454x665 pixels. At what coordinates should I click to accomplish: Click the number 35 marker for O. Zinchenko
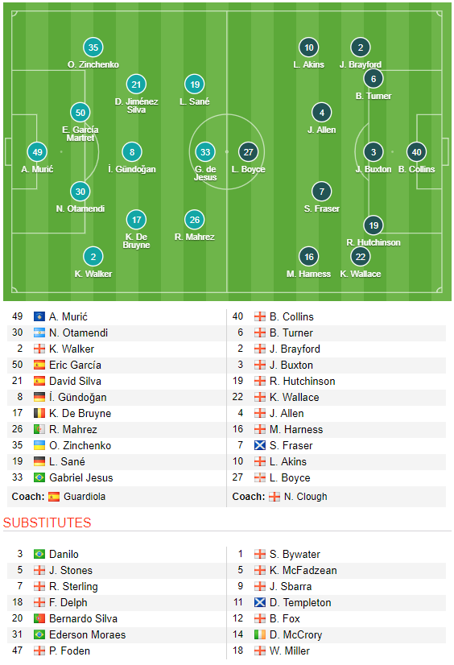[x=93, y=47]
